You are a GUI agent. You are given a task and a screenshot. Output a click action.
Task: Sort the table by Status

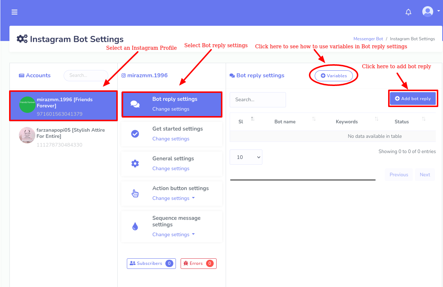[402, 122]
